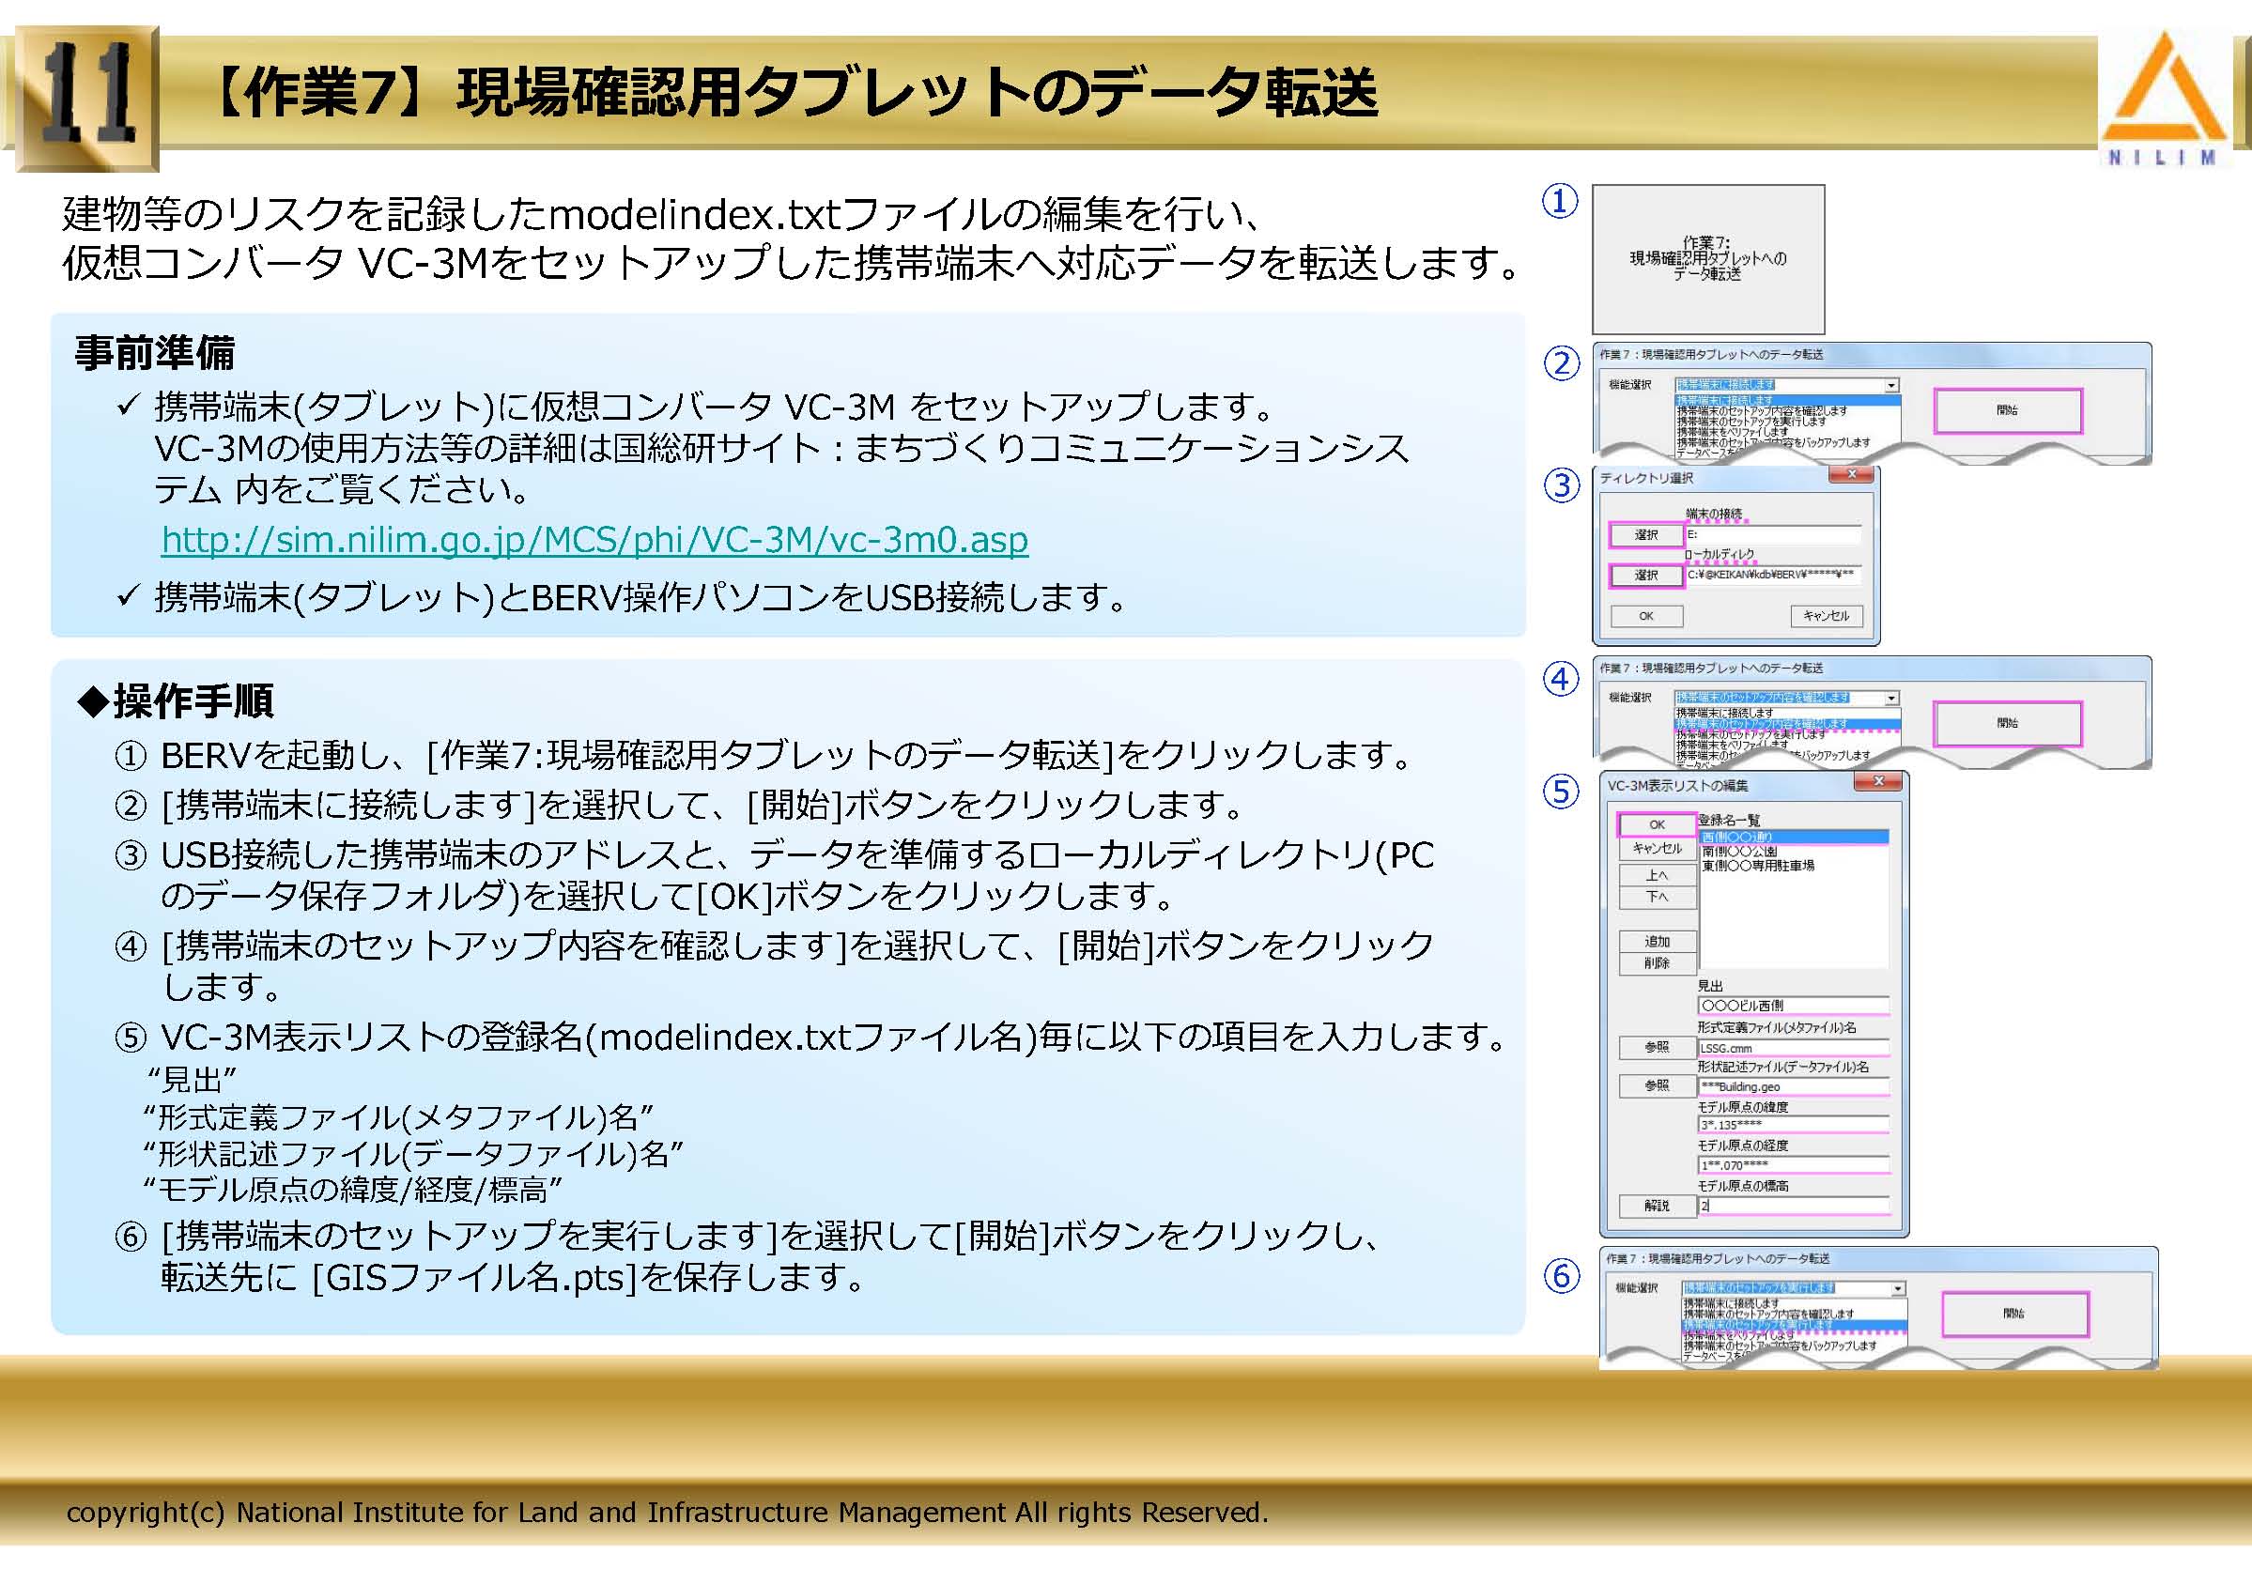Click 選択 button for 端末の接続
Viewport: 2252px width, 1584px height.
point(1648,535)
